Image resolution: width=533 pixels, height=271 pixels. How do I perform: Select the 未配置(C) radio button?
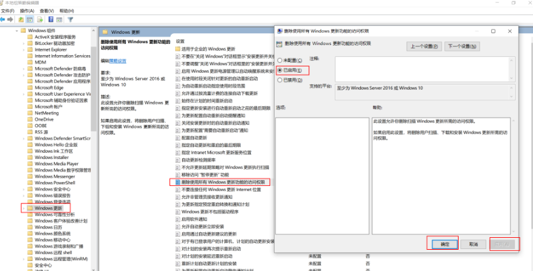[280, 61]
